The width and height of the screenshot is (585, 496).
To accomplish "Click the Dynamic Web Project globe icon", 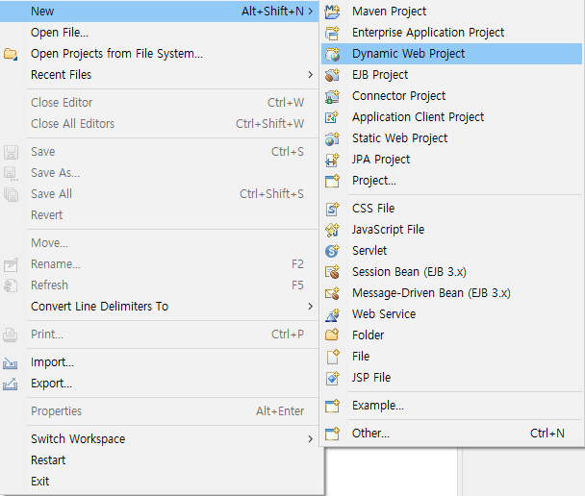I will click(332, 54).
